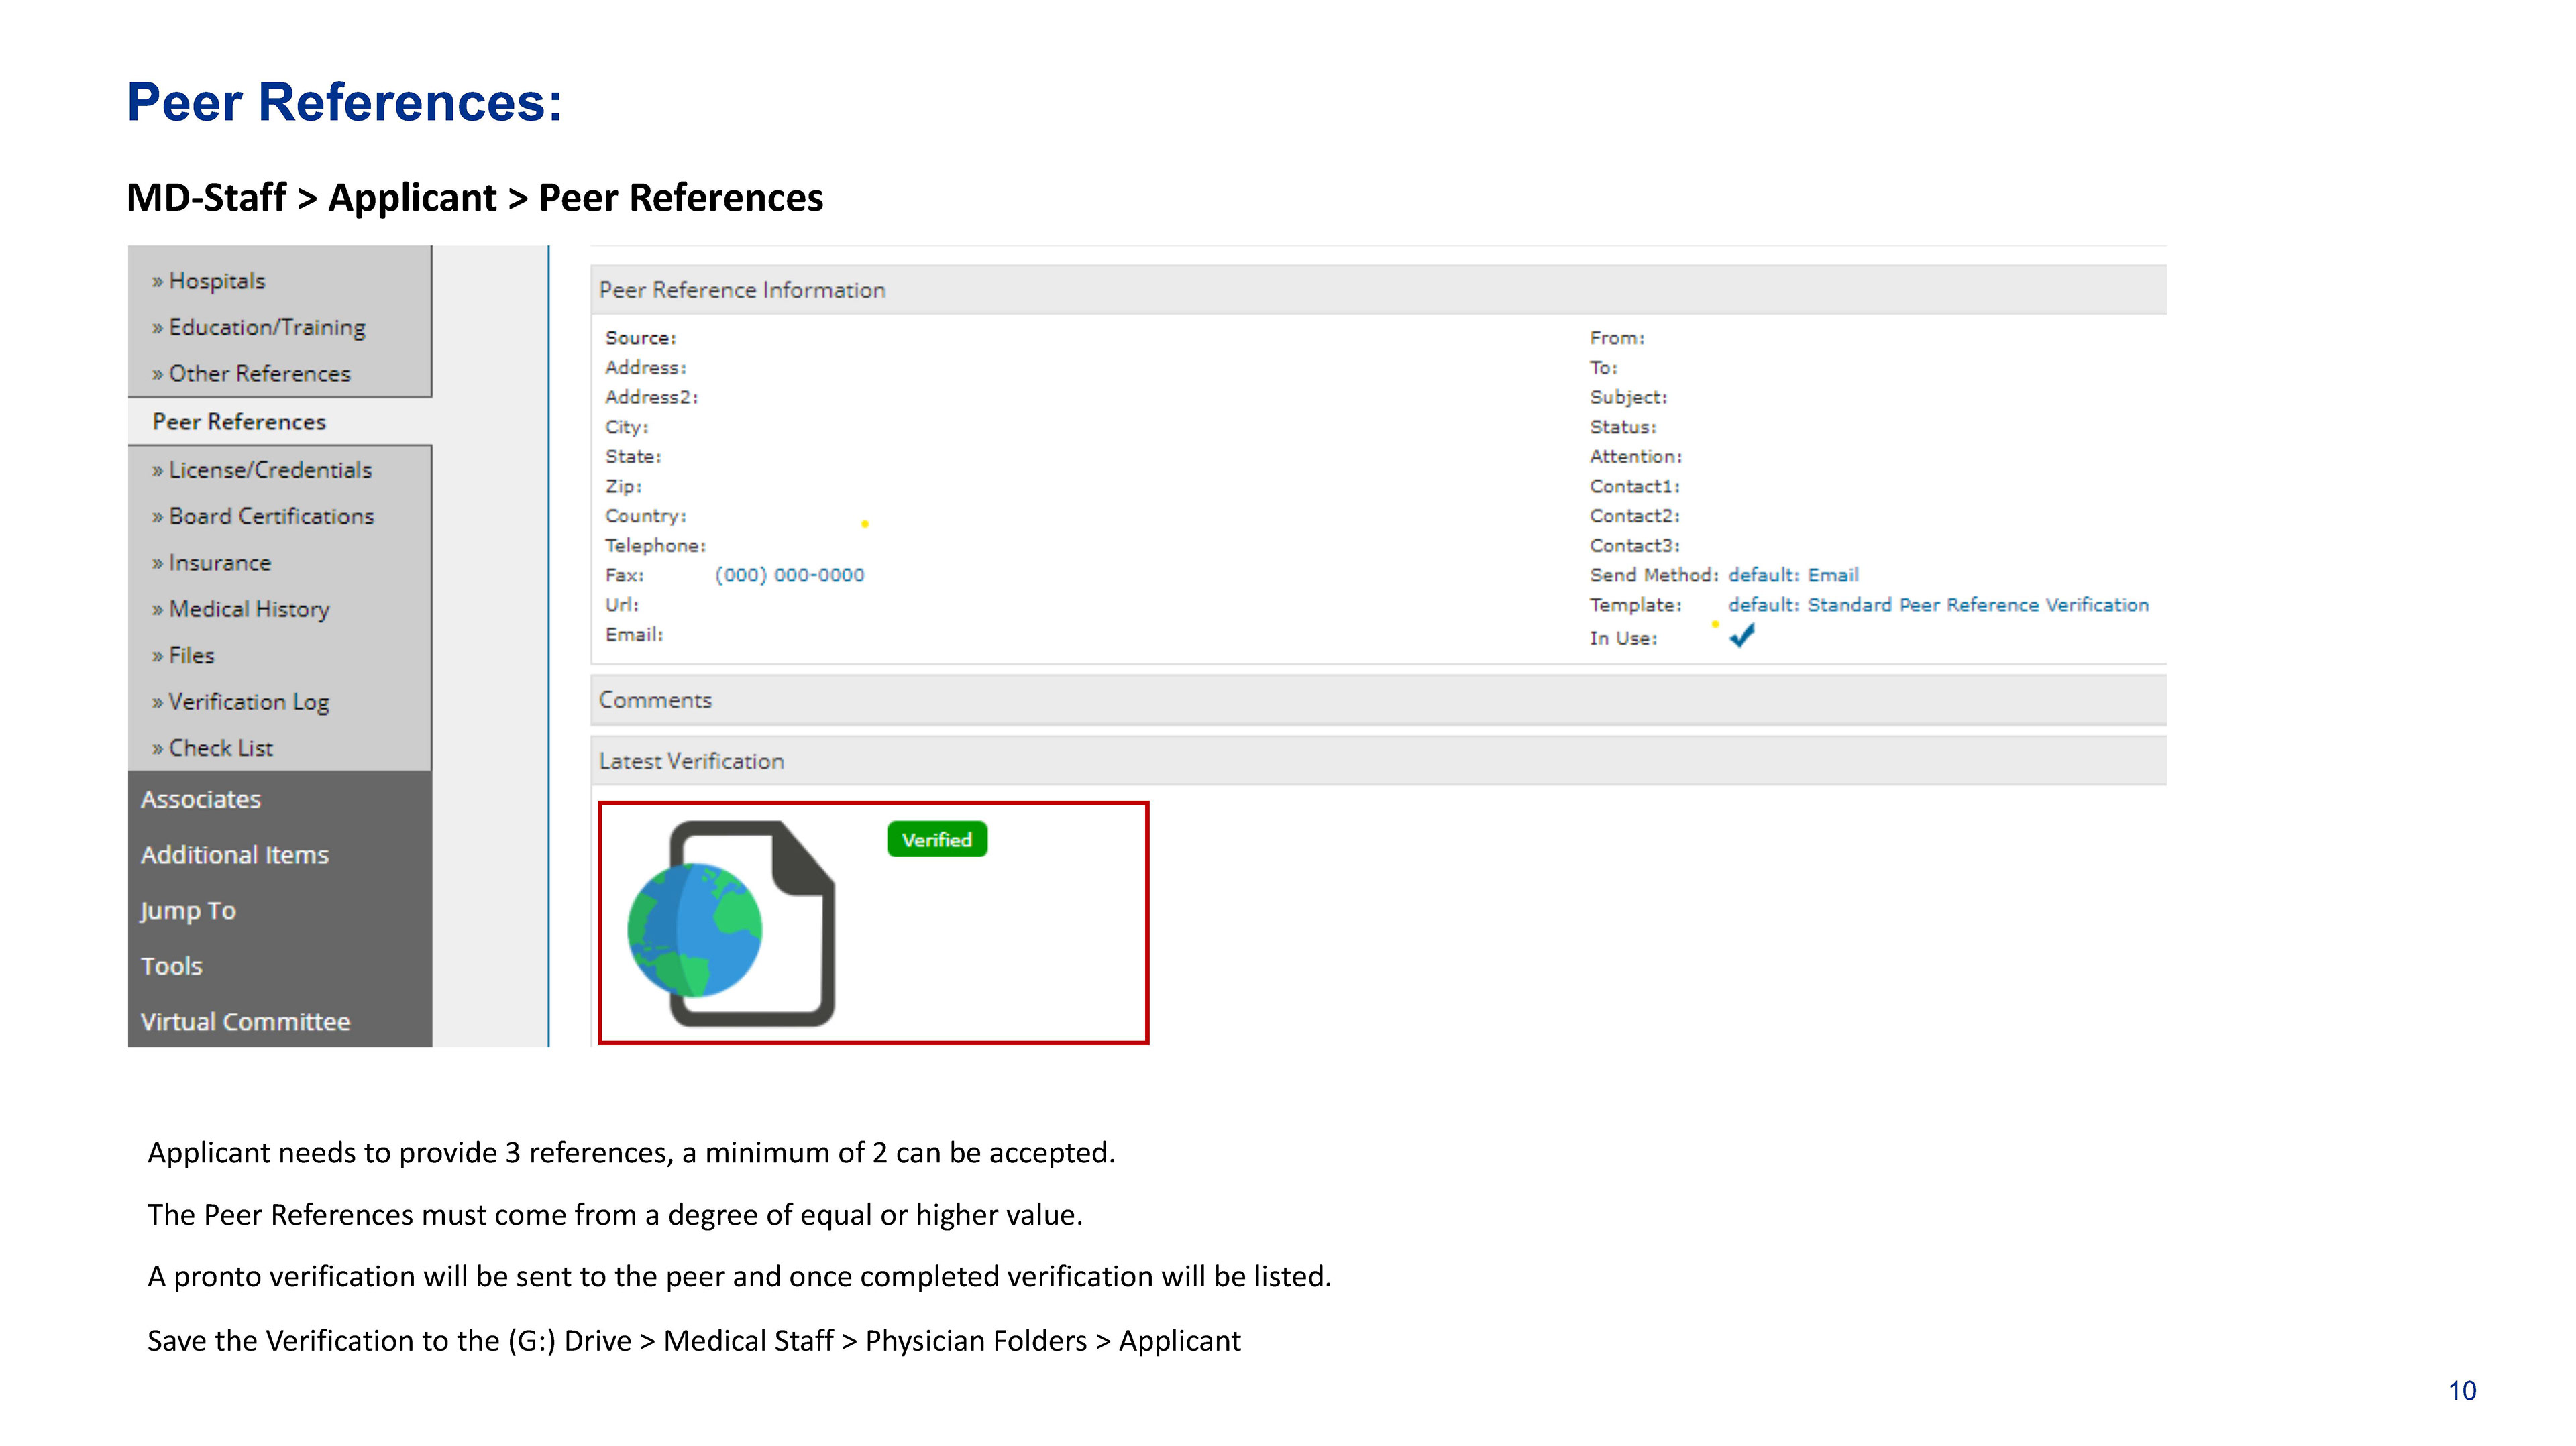Select the Peer References tab

(x=239, y=422)
